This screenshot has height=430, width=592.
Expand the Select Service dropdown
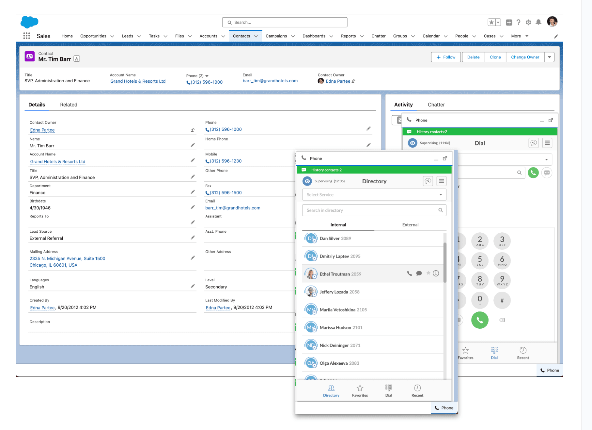click(374, 195)
